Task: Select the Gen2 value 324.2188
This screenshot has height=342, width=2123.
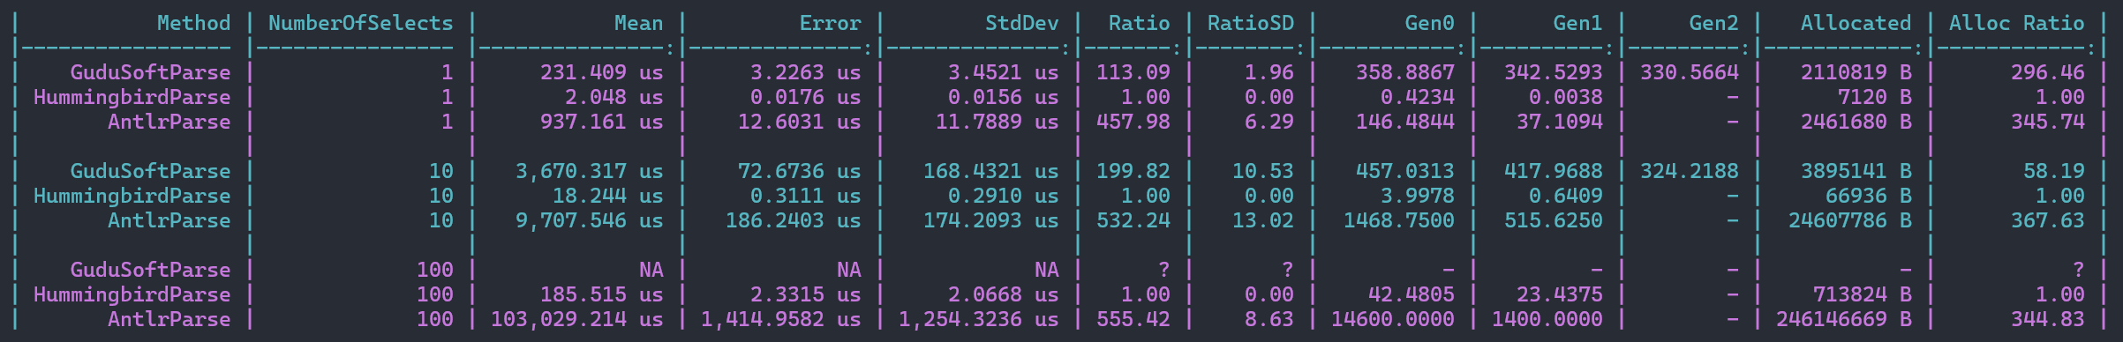Action: click(x=1689, y=171)
